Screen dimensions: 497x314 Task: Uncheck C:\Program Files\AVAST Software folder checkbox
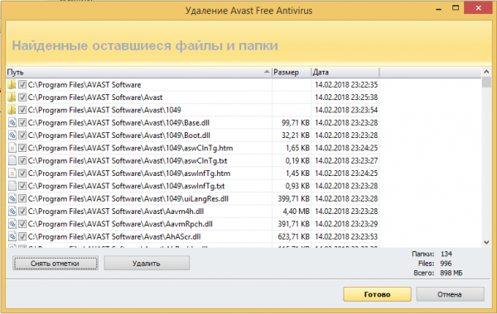pyautogui.click(x=22, y=84)
